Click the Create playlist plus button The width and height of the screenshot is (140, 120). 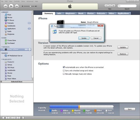click(5, 118)
